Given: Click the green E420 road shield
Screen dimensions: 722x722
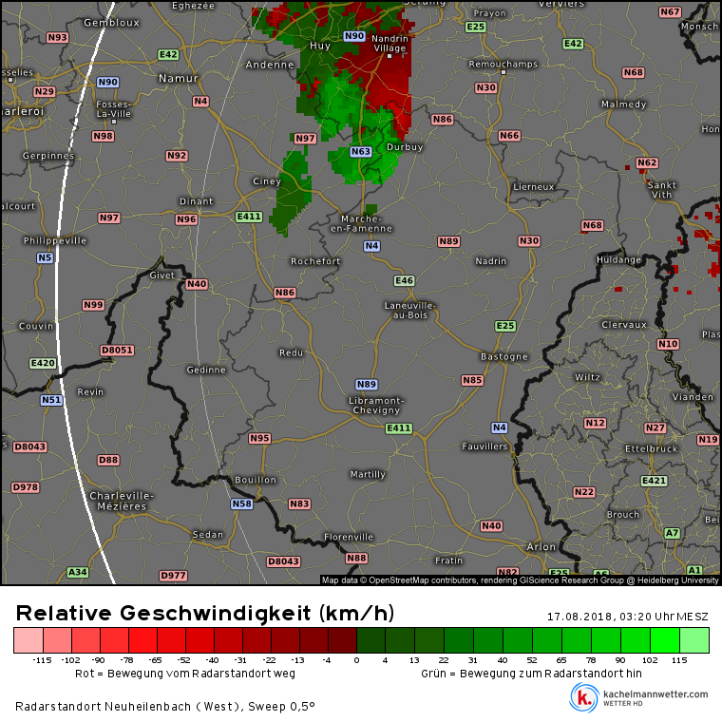Looking at the screenshot, I should pyautogui.click(x=43, y=363).
